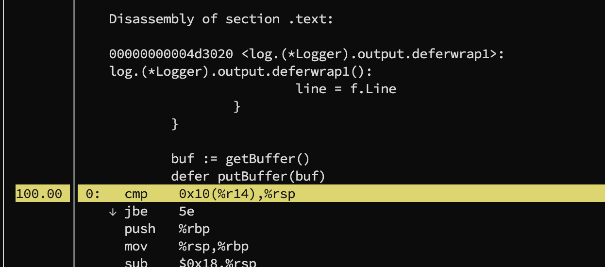The width and height of the screenshot is (605, 267).
Task: Select the 100.00 percent sample value
Action: pos(39,194)
